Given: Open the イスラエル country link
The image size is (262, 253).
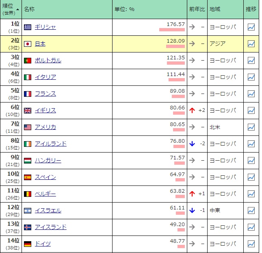Looking at the screenshot, I should coord(48,211).
